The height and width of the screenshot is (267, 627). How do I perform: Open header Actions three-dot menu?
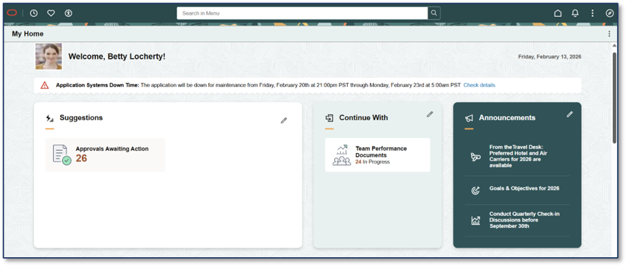coord(592,13)
